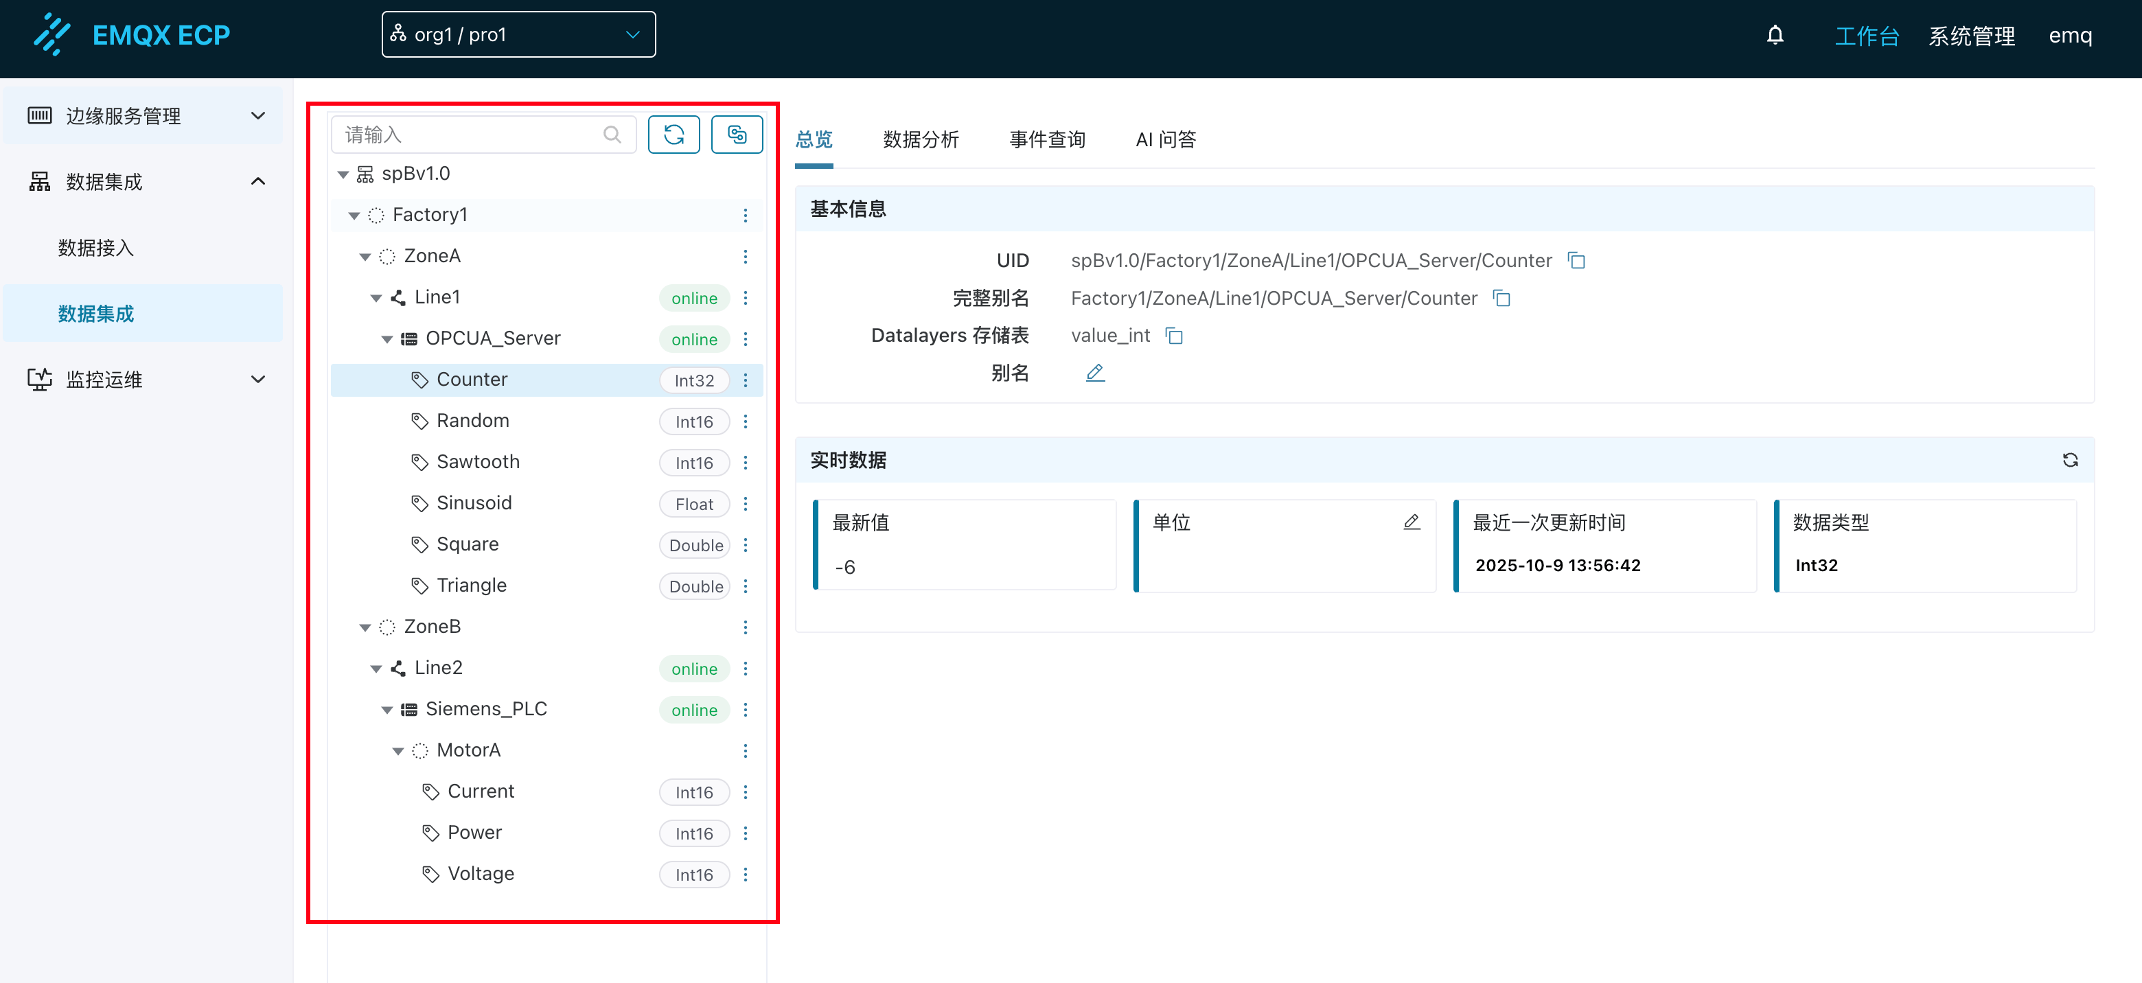Image resolution: width=2142 pixels, height=983 pixels.
Task: Collapse the ZoneB tree node
Action: (365, 627)
